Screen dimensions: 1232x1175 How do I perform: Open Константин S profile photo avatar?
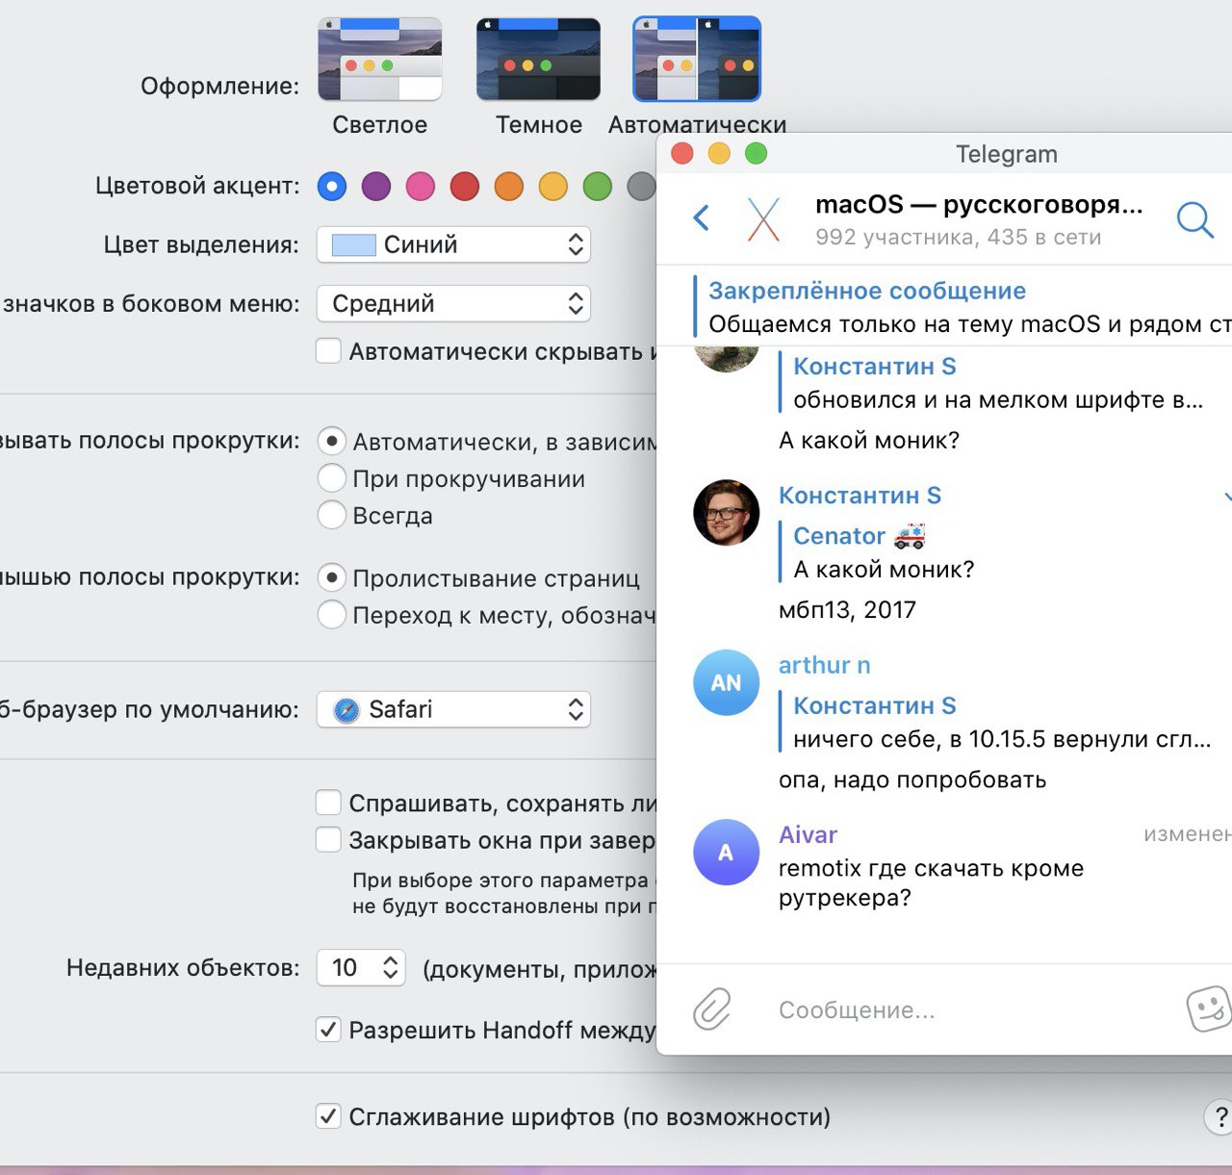(x=726, y=512)
